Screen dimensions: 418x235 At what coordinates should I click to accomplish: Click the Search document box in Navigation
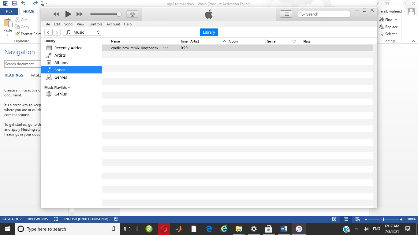pyautogui.click(x=23, y=64)
